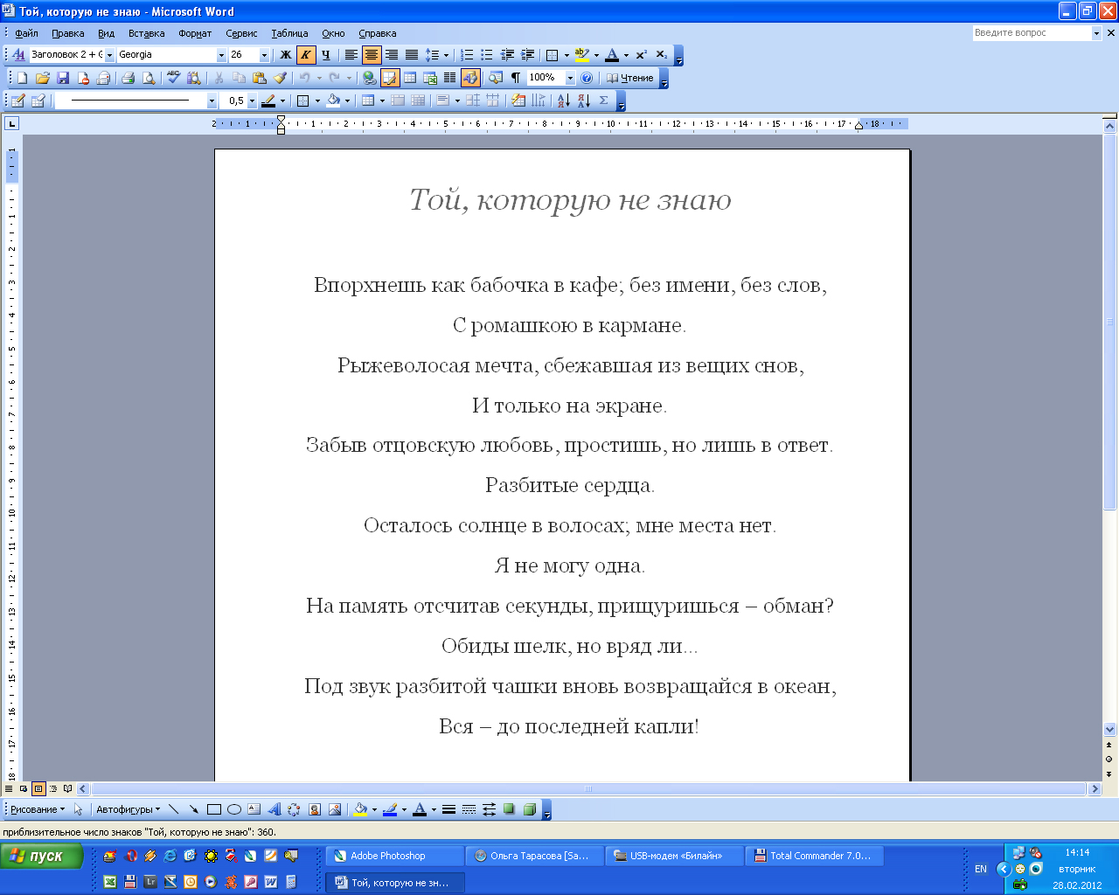
Task: Click the Open folder icon
Action: click(x=43, y=78)
